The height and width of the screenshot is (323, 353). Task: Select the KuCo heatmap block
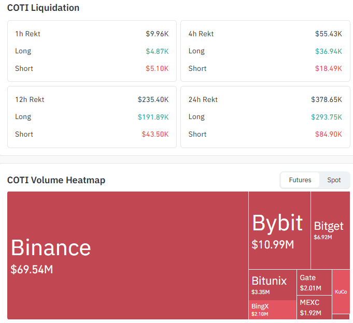pos(341,291)
